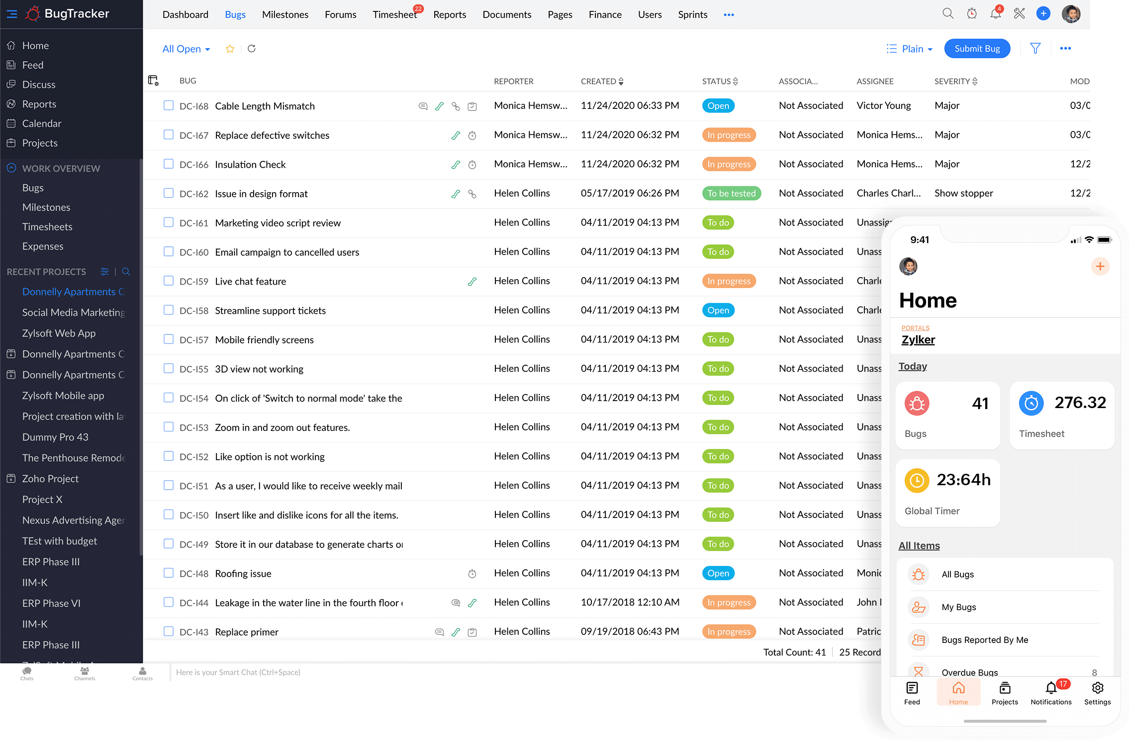1129x744 pixels.
Task: Refresh the bug list
Action: pyautogui.click(x=251, y=48)
